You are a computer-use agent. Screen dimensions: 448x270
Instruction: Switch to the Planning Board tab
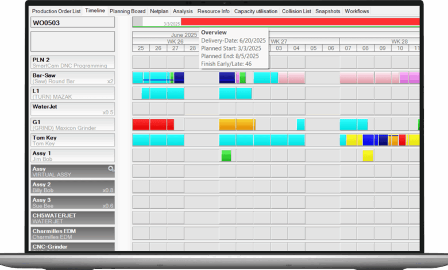click(x=128, y=11)
